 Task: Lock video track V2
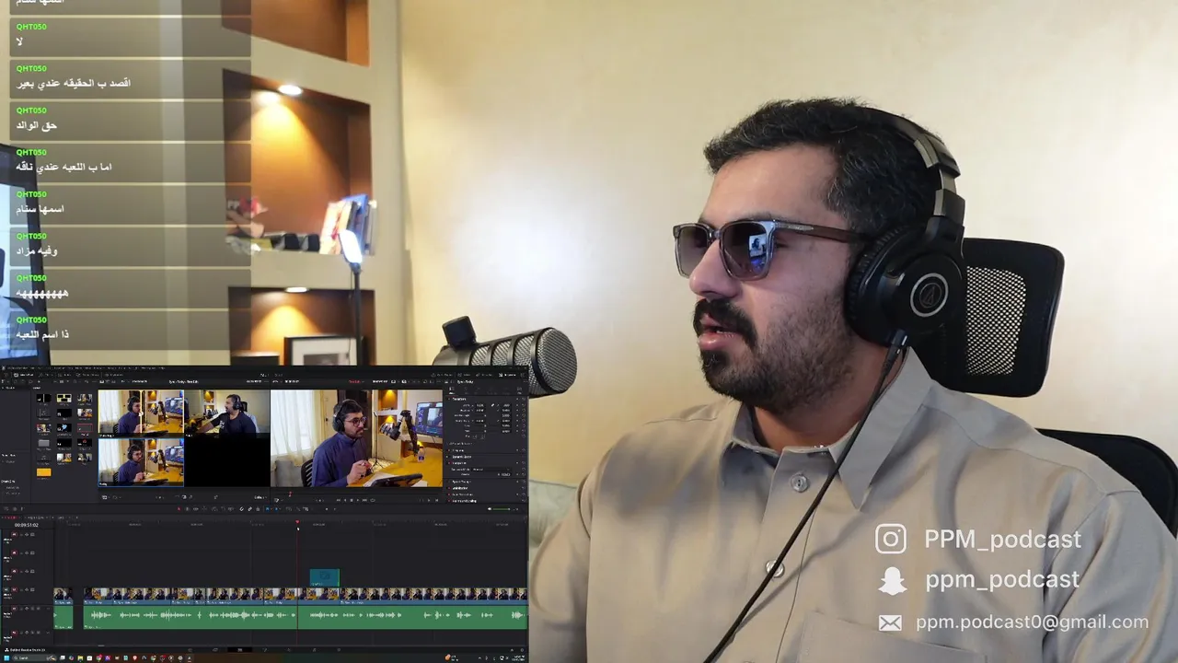click(21, 571)
